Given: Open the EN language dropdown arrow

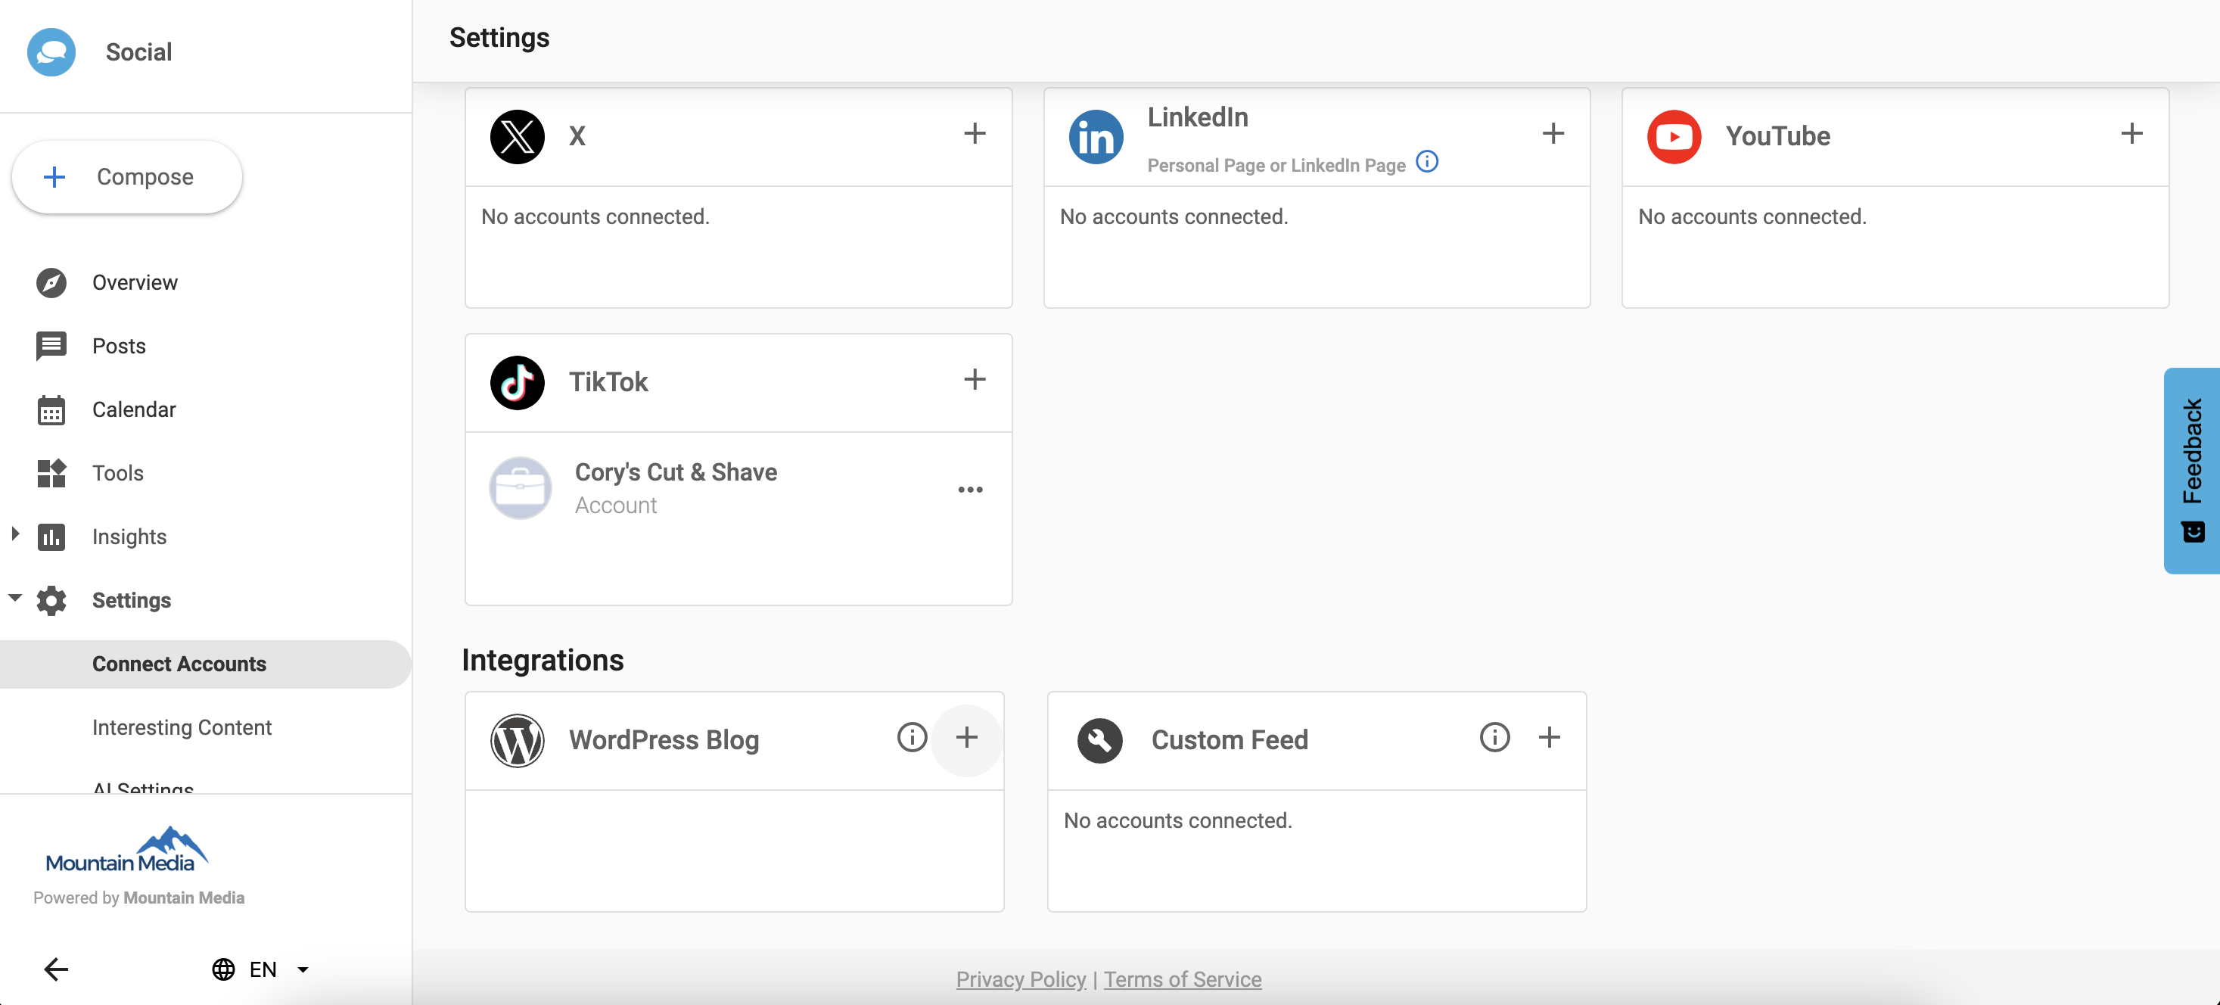Looking at the screenshot, I should point(303,969).
